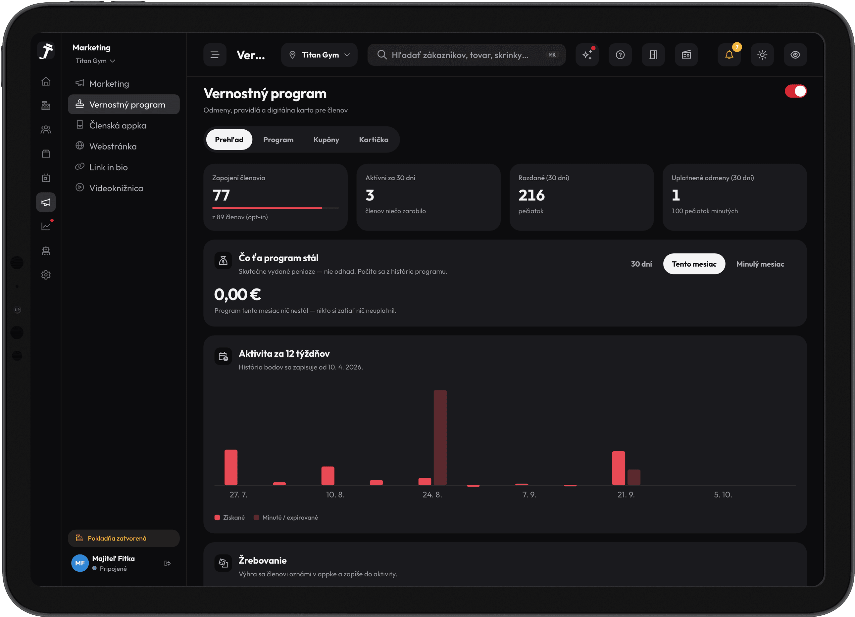Image resolution: width=855 pixels, height=617 pixels.
Task: Expand the Titan Gym location dropdown in header
Action: [319, 55]
